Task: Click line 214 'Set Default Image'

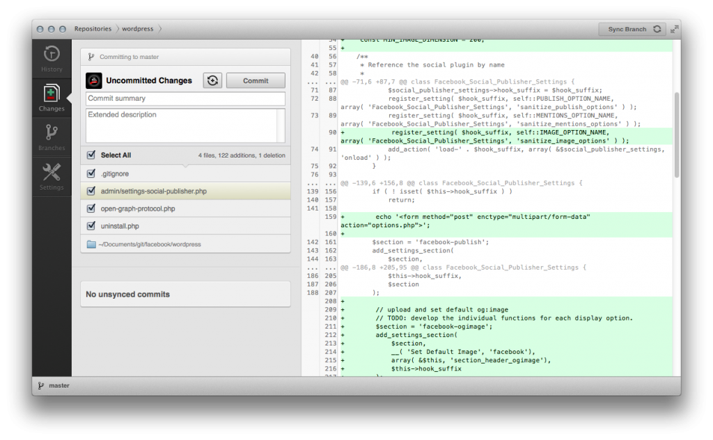Action: 463,352
